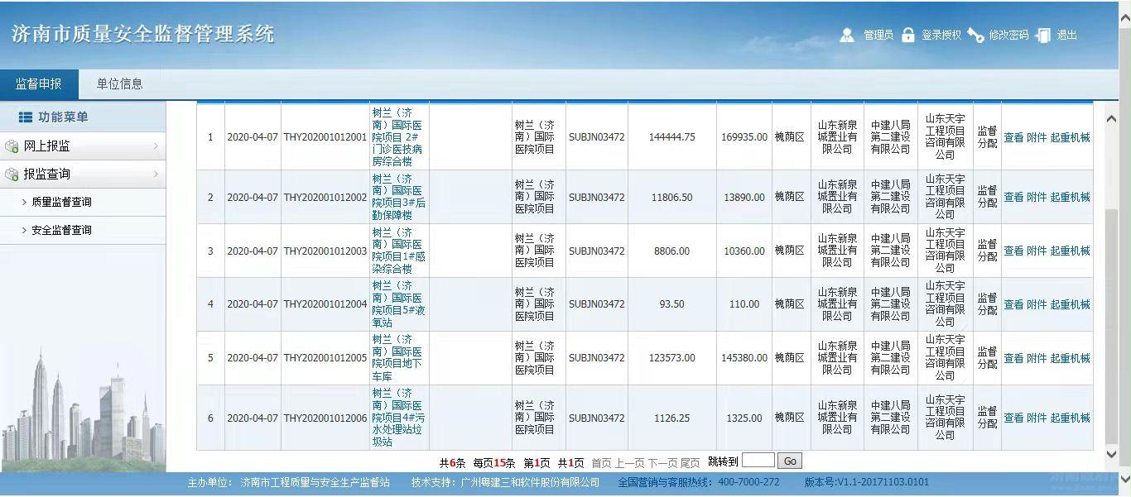This screenshot has height=497, width=1131.
Task: Open 质量监督查询 submenu item
Action: pos(61,202)
